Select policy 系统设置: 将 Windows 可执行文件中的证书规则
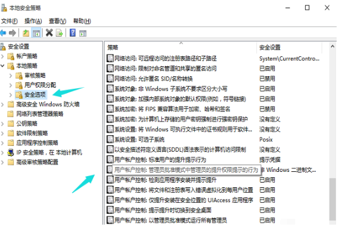This screenshot has width=339, height=227. click(x=183, y=129)
